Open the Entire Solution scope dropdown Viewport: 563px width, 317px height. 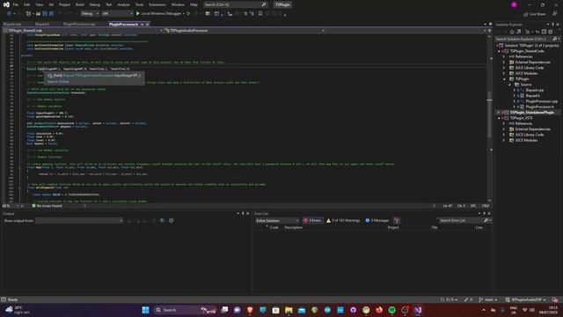click(x=277, y=220)
